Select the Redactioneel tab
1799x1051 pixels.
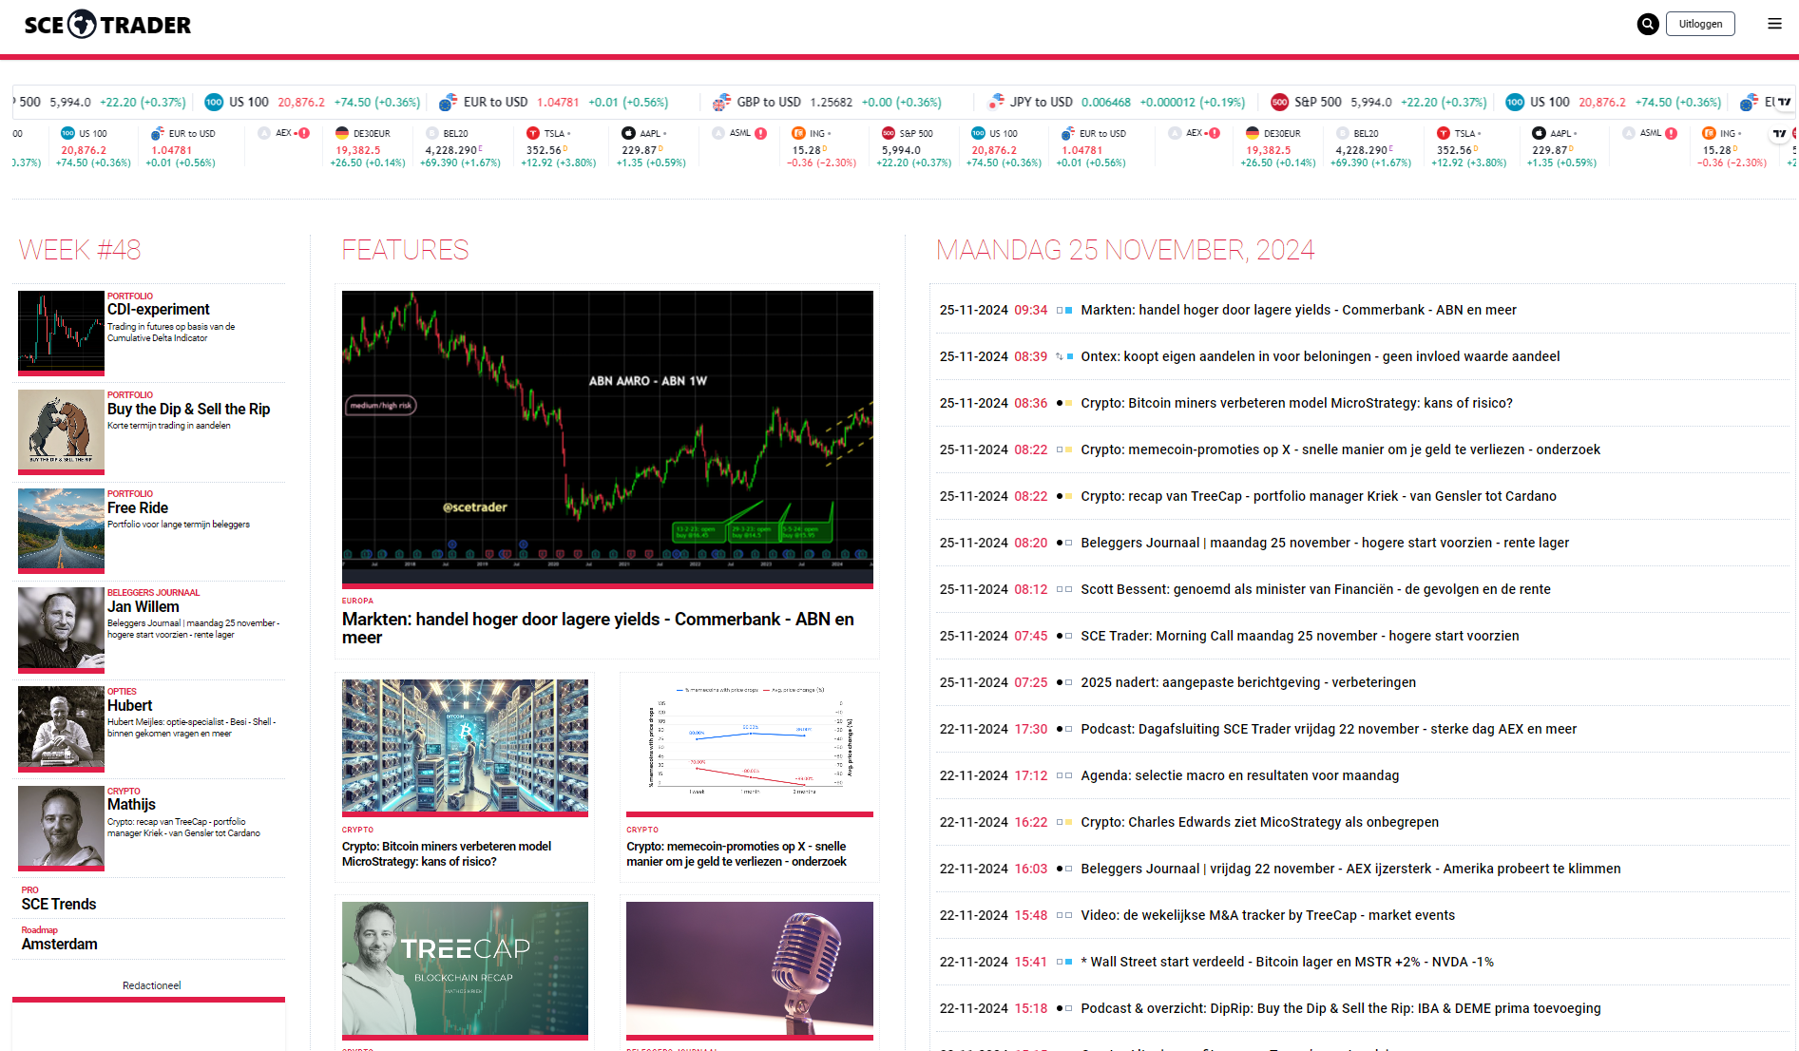(x=152, y=985)
